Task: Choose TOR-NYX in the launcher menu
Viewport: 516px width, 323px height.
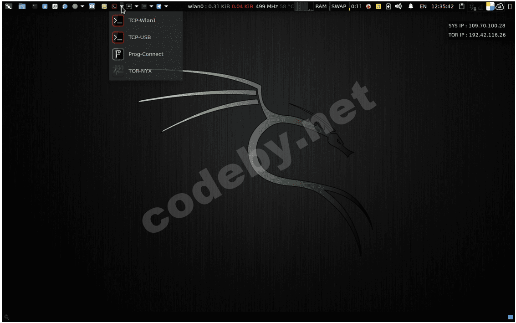Action: pyautogui.click(x=146, y=71)
